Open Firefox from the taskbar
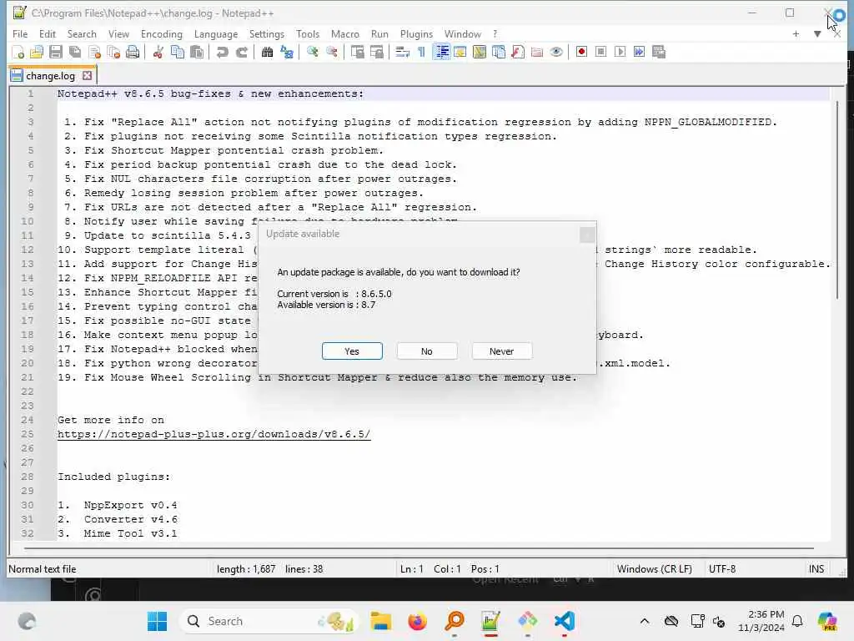The height and width of the screenshot is (641, 854). pyautogui.click(x=418, y=621)
